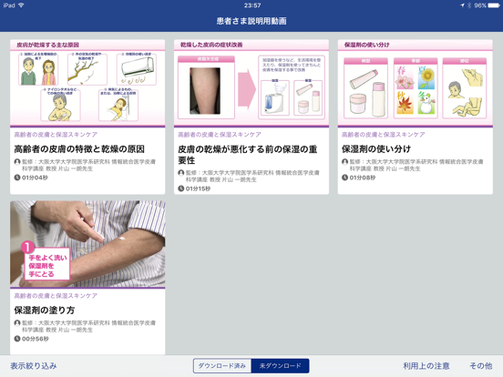Click supervisor person icon on 高齢者の皮膚の特徴 card
Screen dimensions: 503x377
pos(17,161)
